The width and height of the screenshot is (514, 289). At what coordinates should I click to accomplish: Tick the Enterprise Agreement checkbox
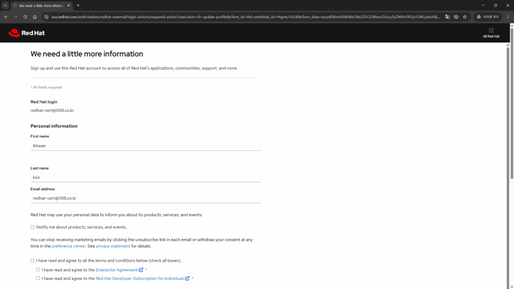click(38, 270)
